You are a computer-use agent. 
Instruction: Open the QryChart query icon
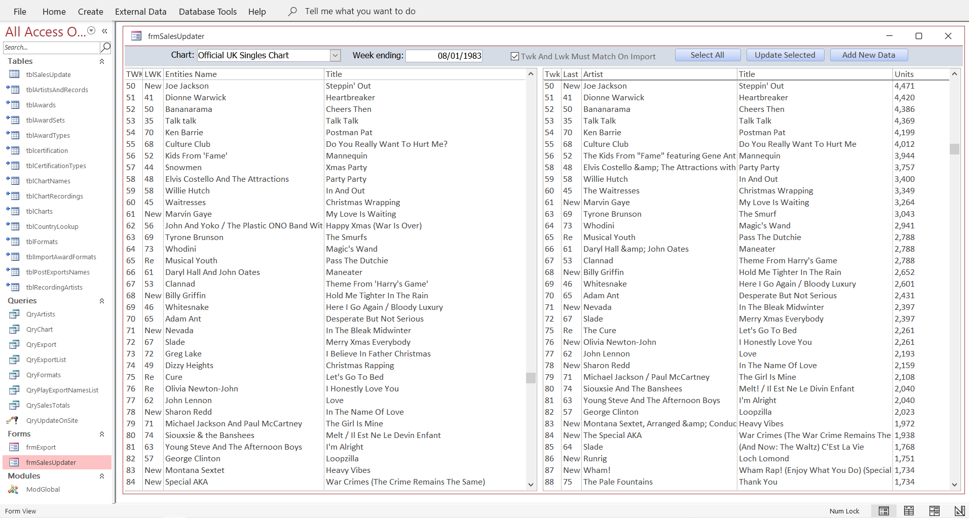pyautogui.click(x=14, y=330)
